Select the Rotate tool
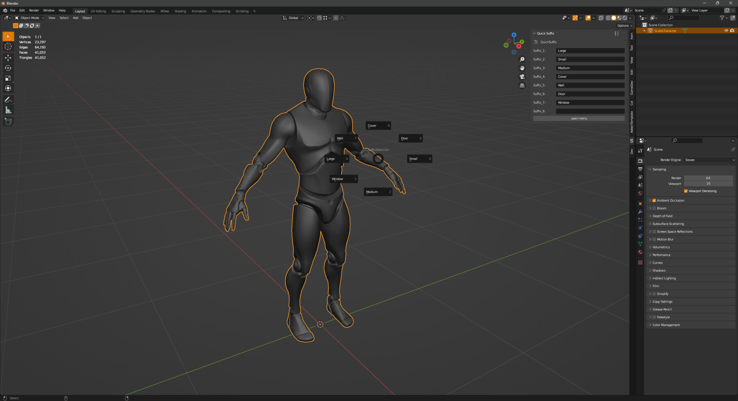The image size is (738, 401). point(8,68)
